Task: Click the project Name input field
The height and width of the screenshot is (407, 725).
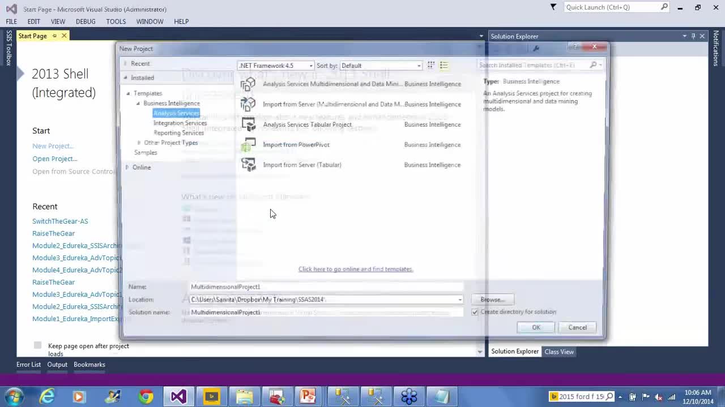Action: click(x=326, y=287)
